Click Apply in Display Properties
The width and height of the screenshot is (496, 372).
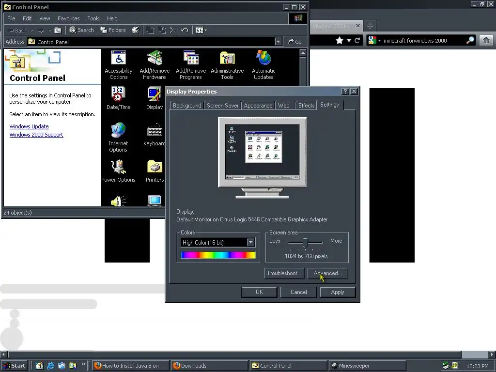[338, 292]
